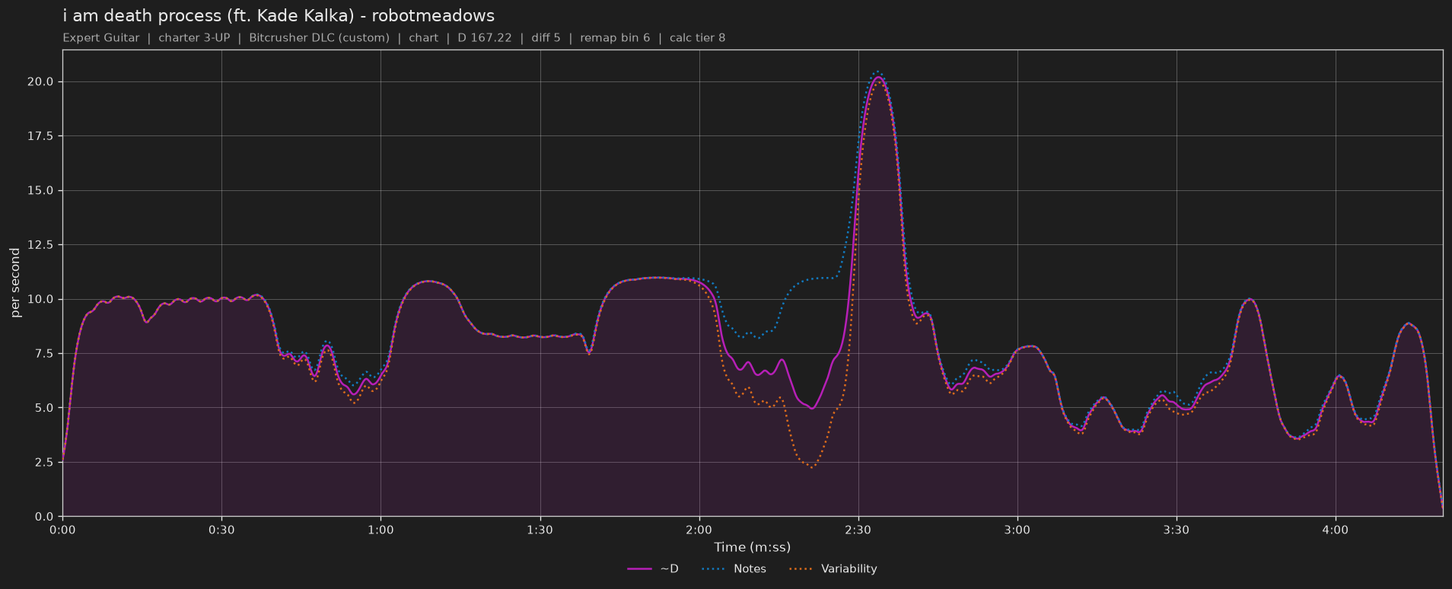
Task: Click the Variability curve's lowest dip near 2:21
Action: [812, 466]
